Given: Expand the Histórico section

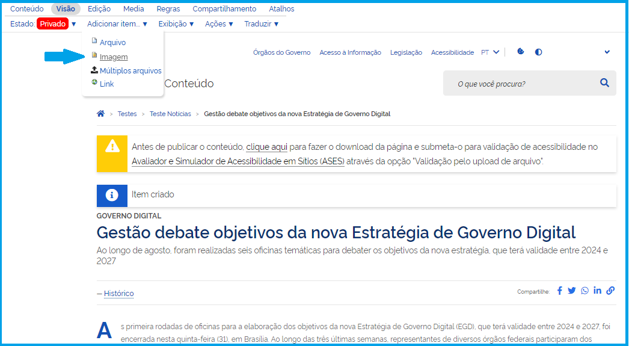Looking at the screenshot, I should (x=118, y=294).
